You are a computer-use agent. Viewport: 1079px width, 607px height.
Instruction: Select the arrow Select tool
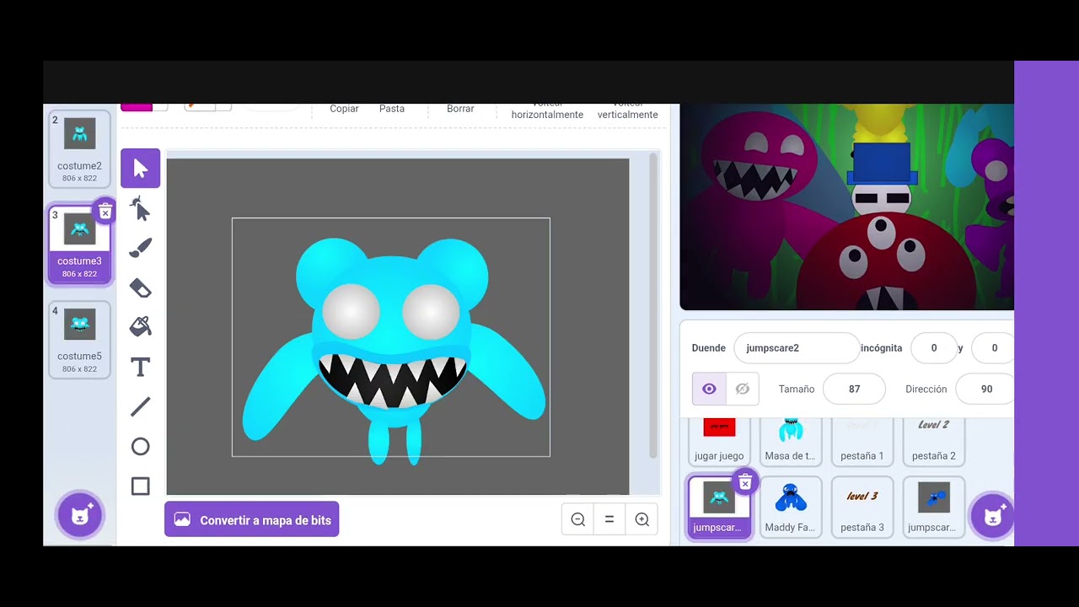coord(140,169)
